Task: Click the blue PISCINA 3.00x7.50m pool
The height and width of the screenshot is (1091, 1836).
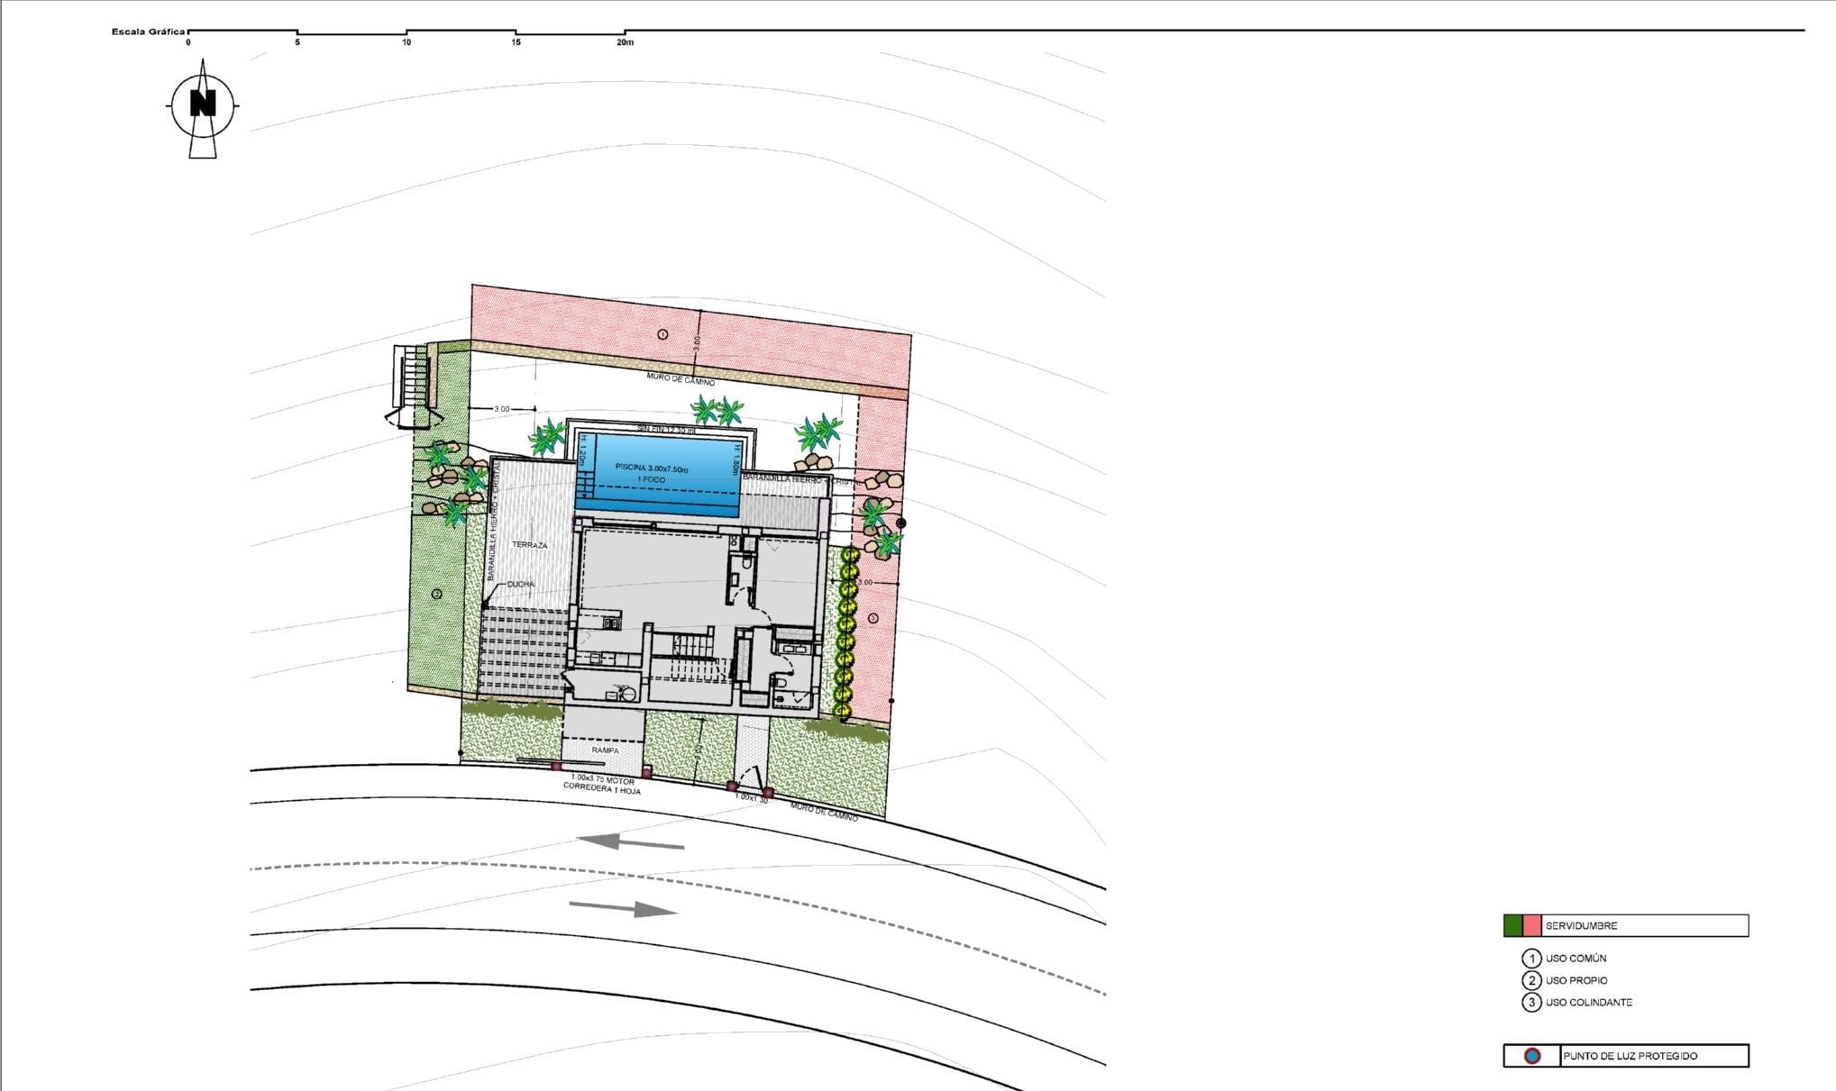Action: (x=658, y=476)
